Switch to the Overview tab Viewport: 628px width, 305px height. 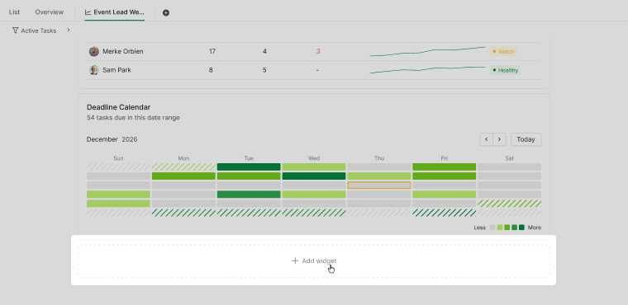pyautogui.click(x=50, y=12)
